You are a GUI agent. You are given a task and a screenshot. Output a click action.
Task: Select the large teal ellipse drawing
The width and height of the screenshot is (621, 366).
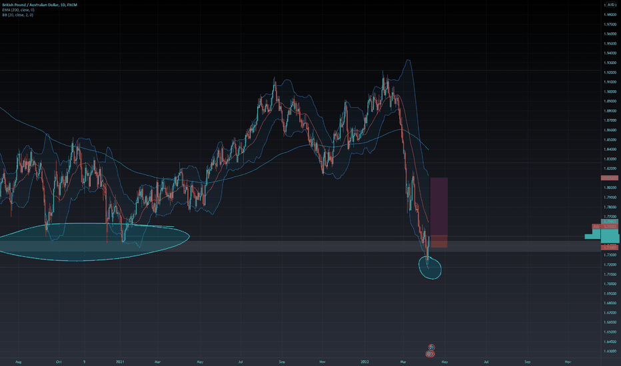[x=94, y=242]
